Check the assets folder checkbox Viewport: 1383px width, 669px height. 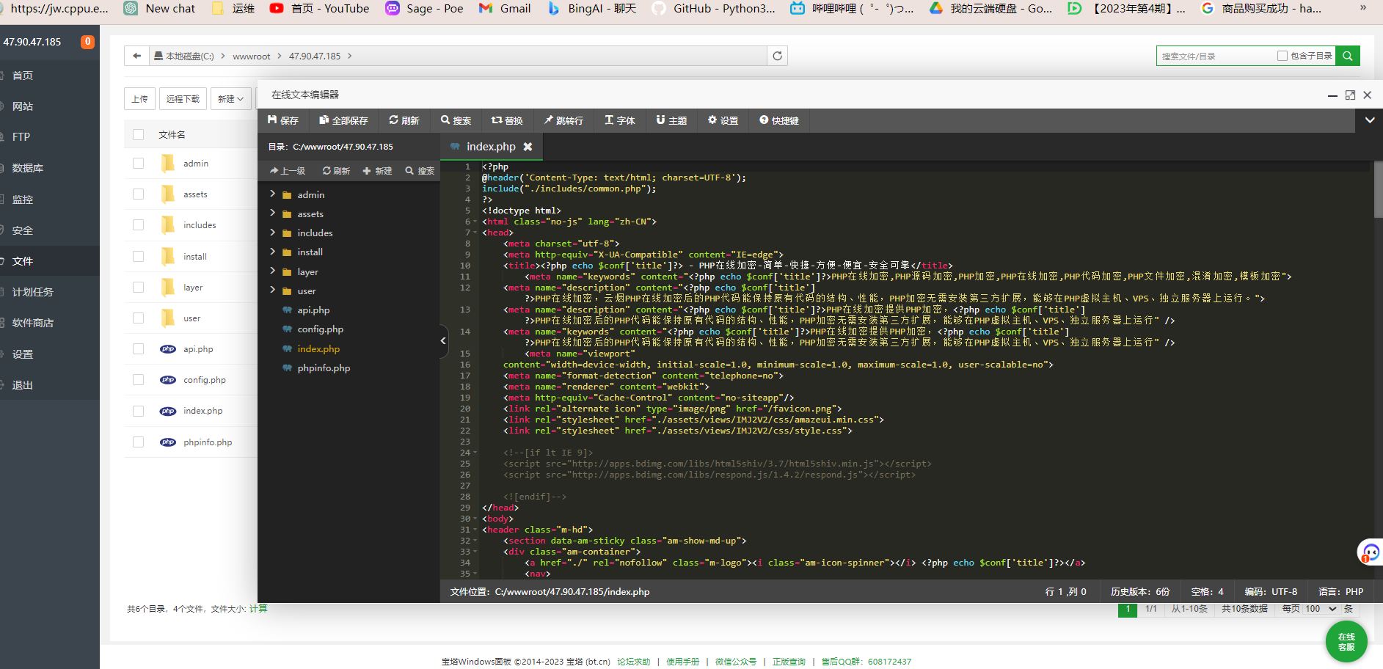(x=138, y=194)
